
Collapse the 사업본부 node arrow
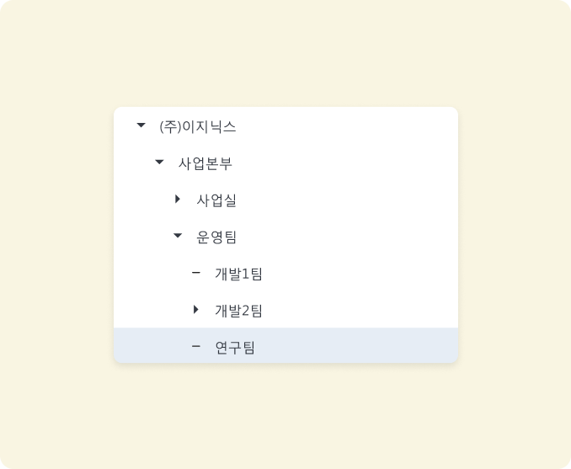pyautogui.click(x=159, y=163)
